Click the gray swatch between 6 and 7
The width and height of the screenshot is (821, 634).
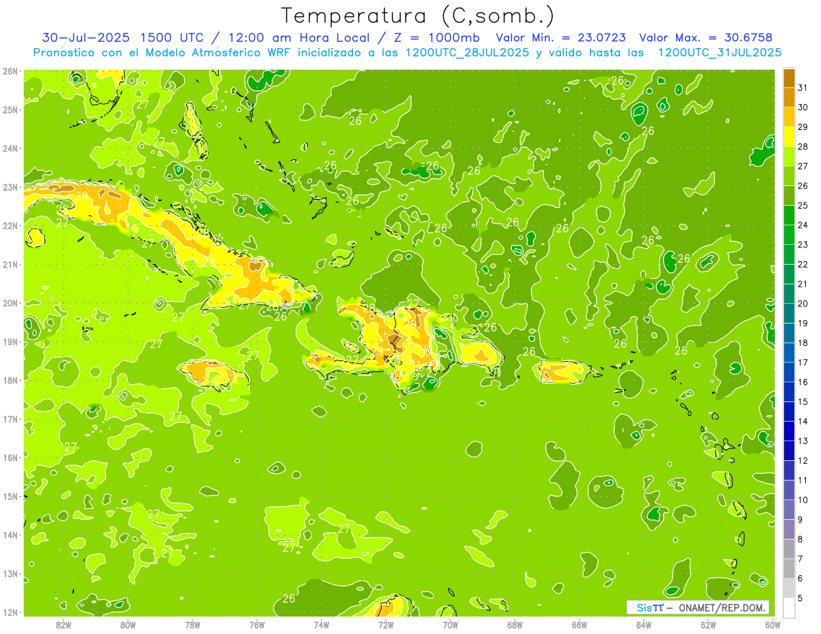pos(789,568)
